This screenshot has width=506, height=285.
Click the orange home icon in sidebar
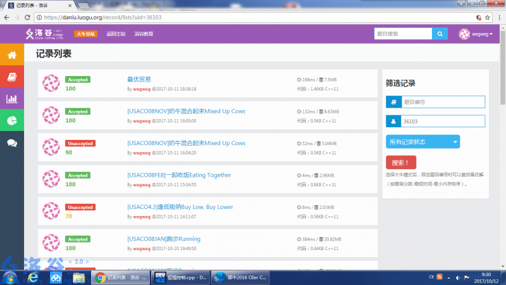coord(11,55)
